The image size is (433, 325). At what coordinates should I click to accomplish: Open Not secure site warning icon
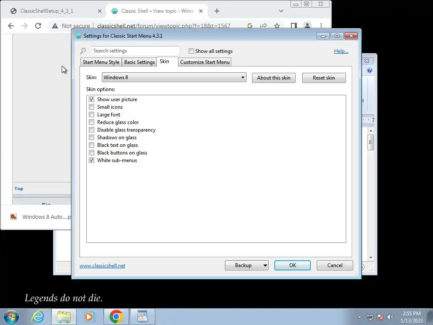pos(55,26)
